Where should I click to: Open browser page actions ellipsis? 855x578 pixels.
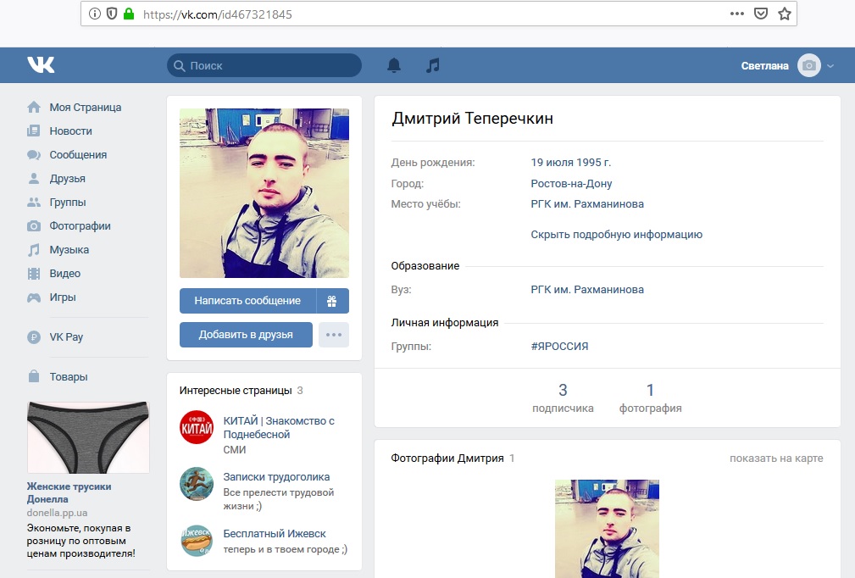click(x=737, y=14)
